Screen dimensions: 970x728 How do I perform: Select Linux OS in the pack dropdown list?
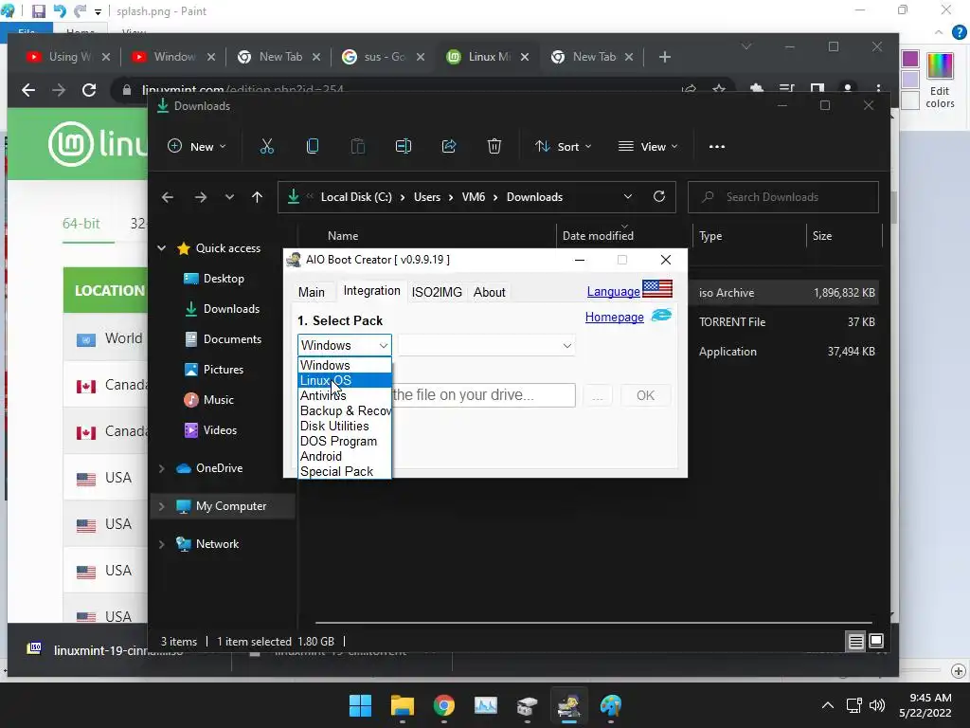click(345, 381)
